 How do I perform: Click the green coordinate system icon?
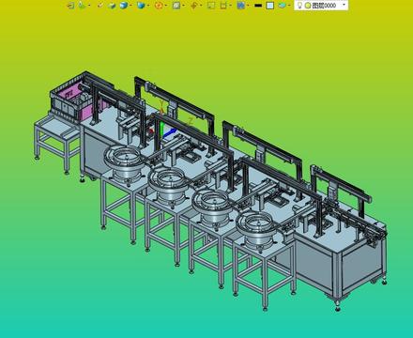82,5
